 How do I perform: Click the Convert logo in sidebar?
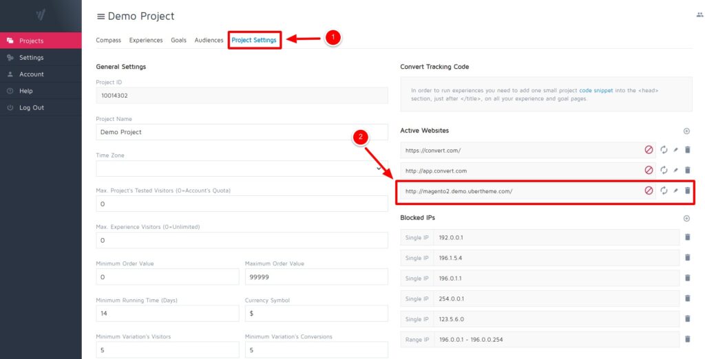pyautogui.click(x=41, y=15)
